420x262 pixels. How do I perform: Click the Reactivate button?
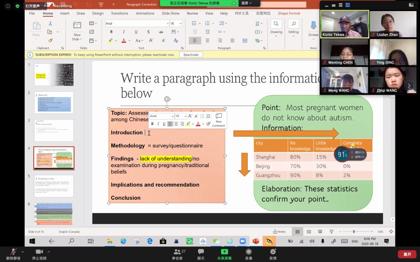click(191, 54)
